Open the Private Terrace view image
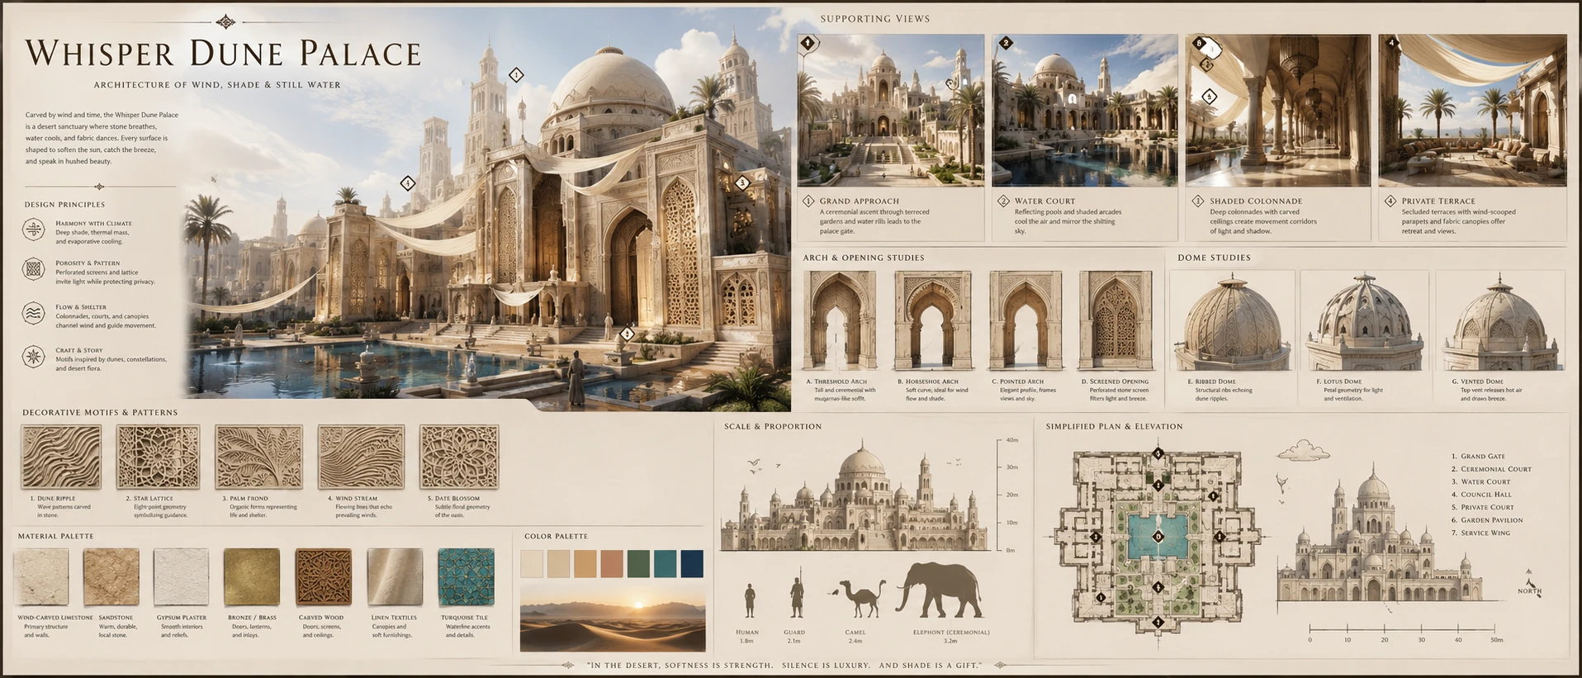Image resolution: width=1582 pixels, height=678 pixels. point(1472,110)
